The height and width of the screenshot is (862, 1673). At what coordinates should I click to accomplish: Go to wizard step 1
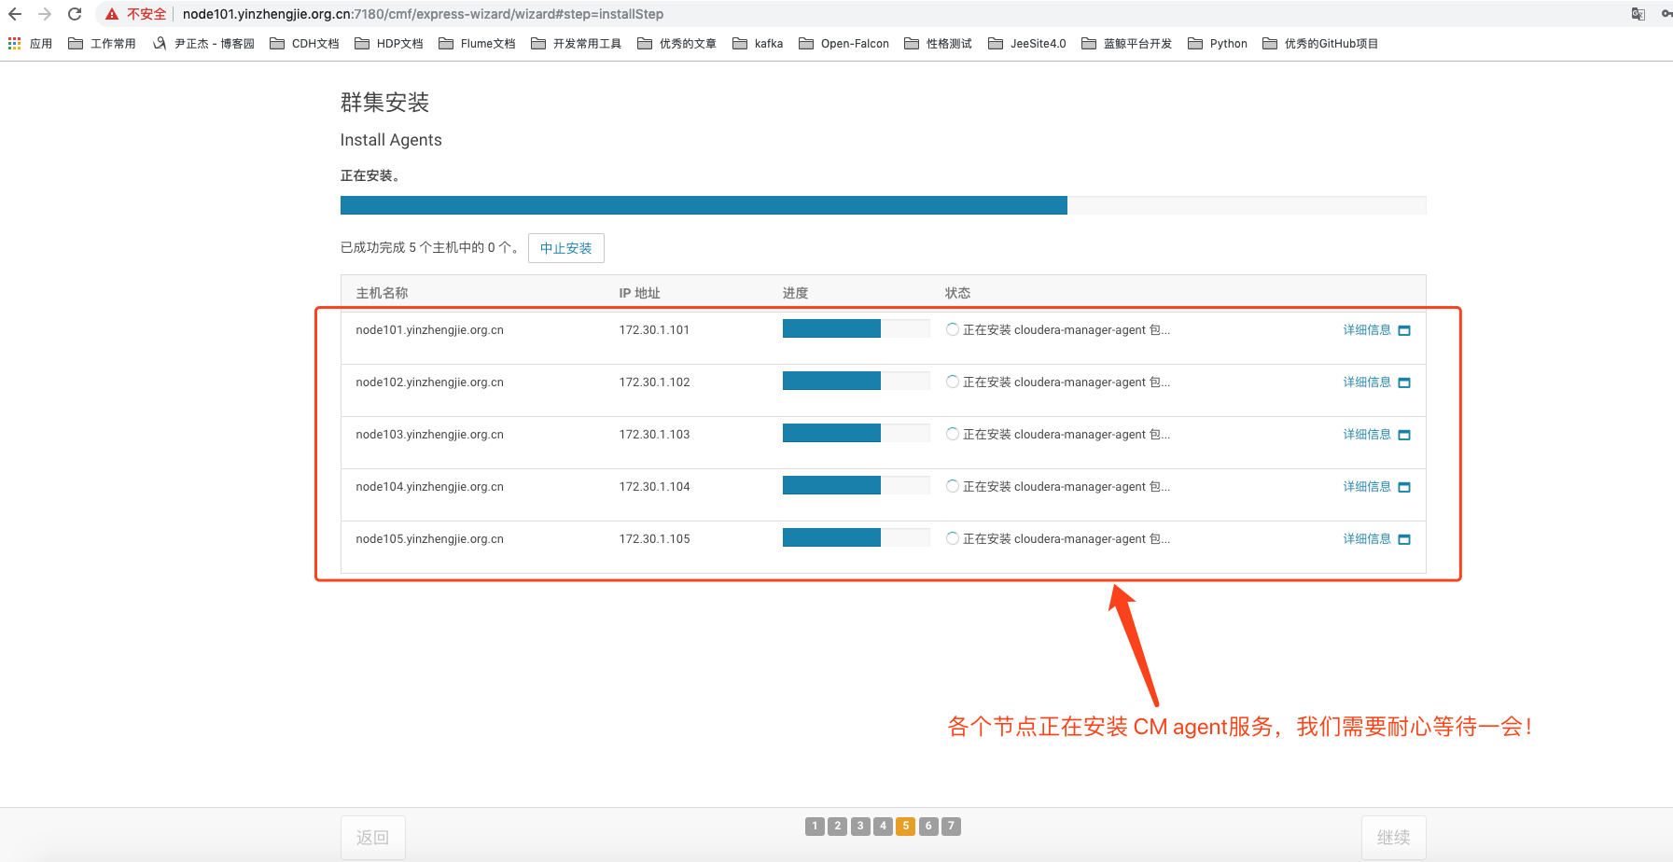pos(815,826)
